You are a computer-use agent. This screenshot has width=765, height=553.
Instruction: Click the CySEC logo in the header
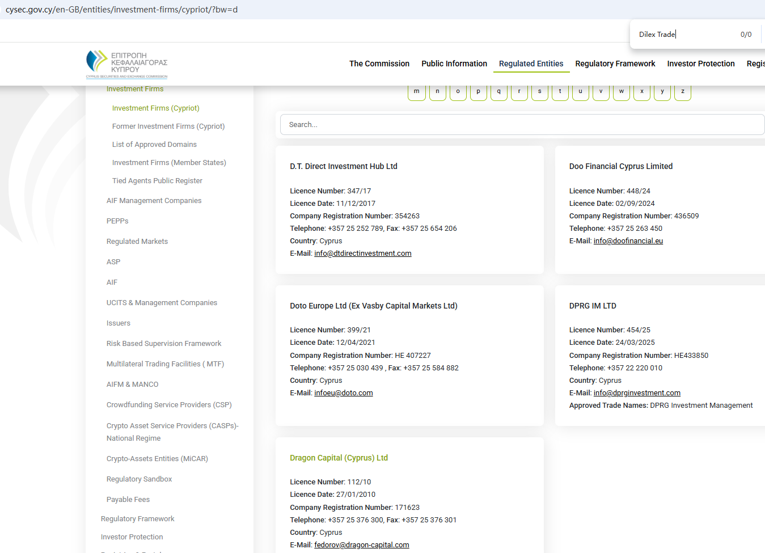(x=126, y=64)
